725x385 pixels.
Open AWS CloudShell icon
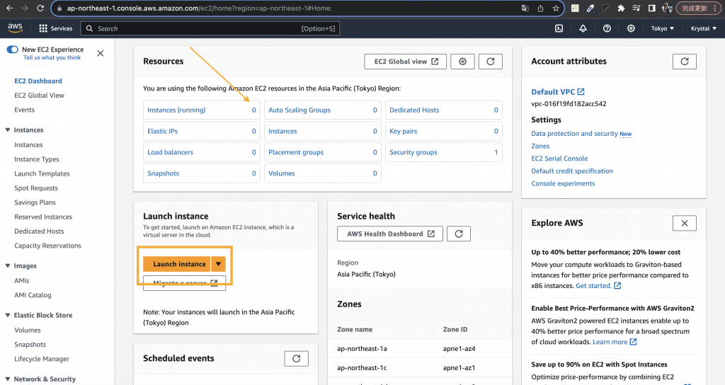[x=559, y=28]
